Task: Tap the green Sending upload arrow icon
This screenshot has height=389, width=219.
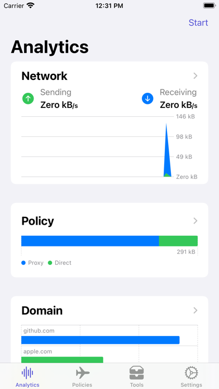Action: click(28, 98)
